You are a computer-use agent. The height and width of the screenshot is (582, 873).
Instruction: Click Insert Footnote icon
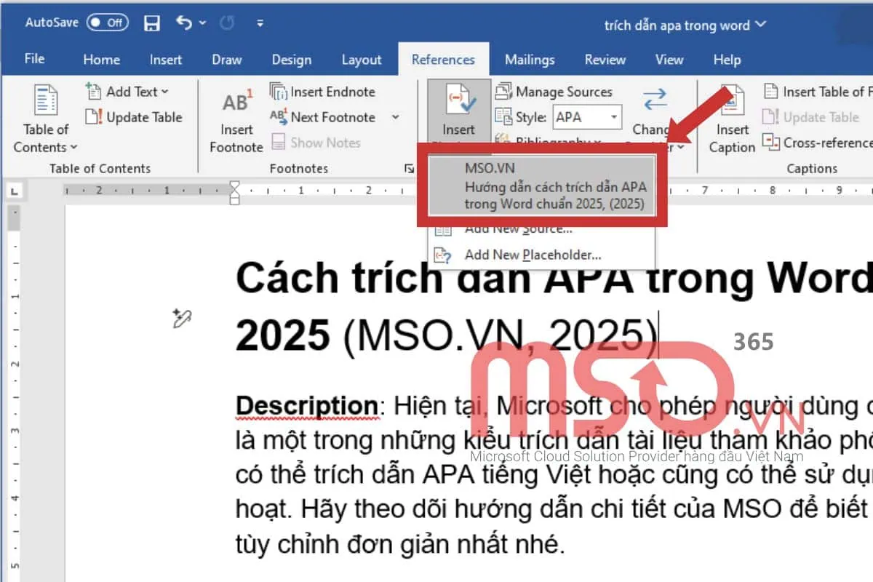[236, 103]
